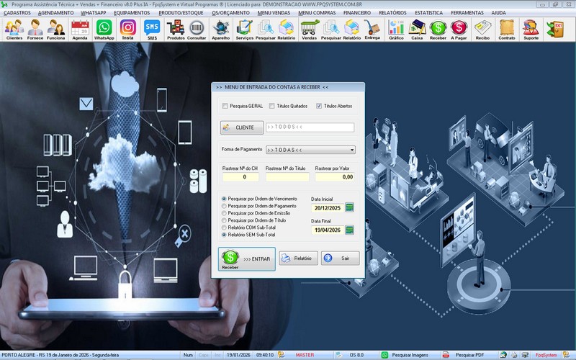Image resolution: width=576 pixels, height=360 pixels.
Task: Click the Relatório printer button in dialog
Action: click(298, 258)
